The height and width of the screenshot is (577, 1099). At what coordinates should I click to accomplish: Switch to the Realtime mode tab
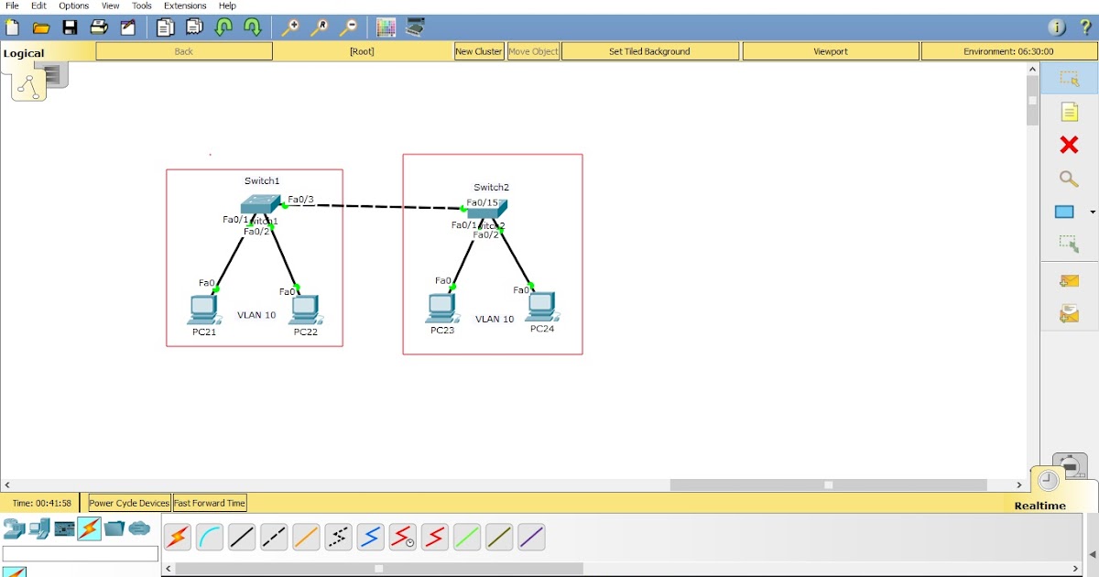tap(1040, 506)
